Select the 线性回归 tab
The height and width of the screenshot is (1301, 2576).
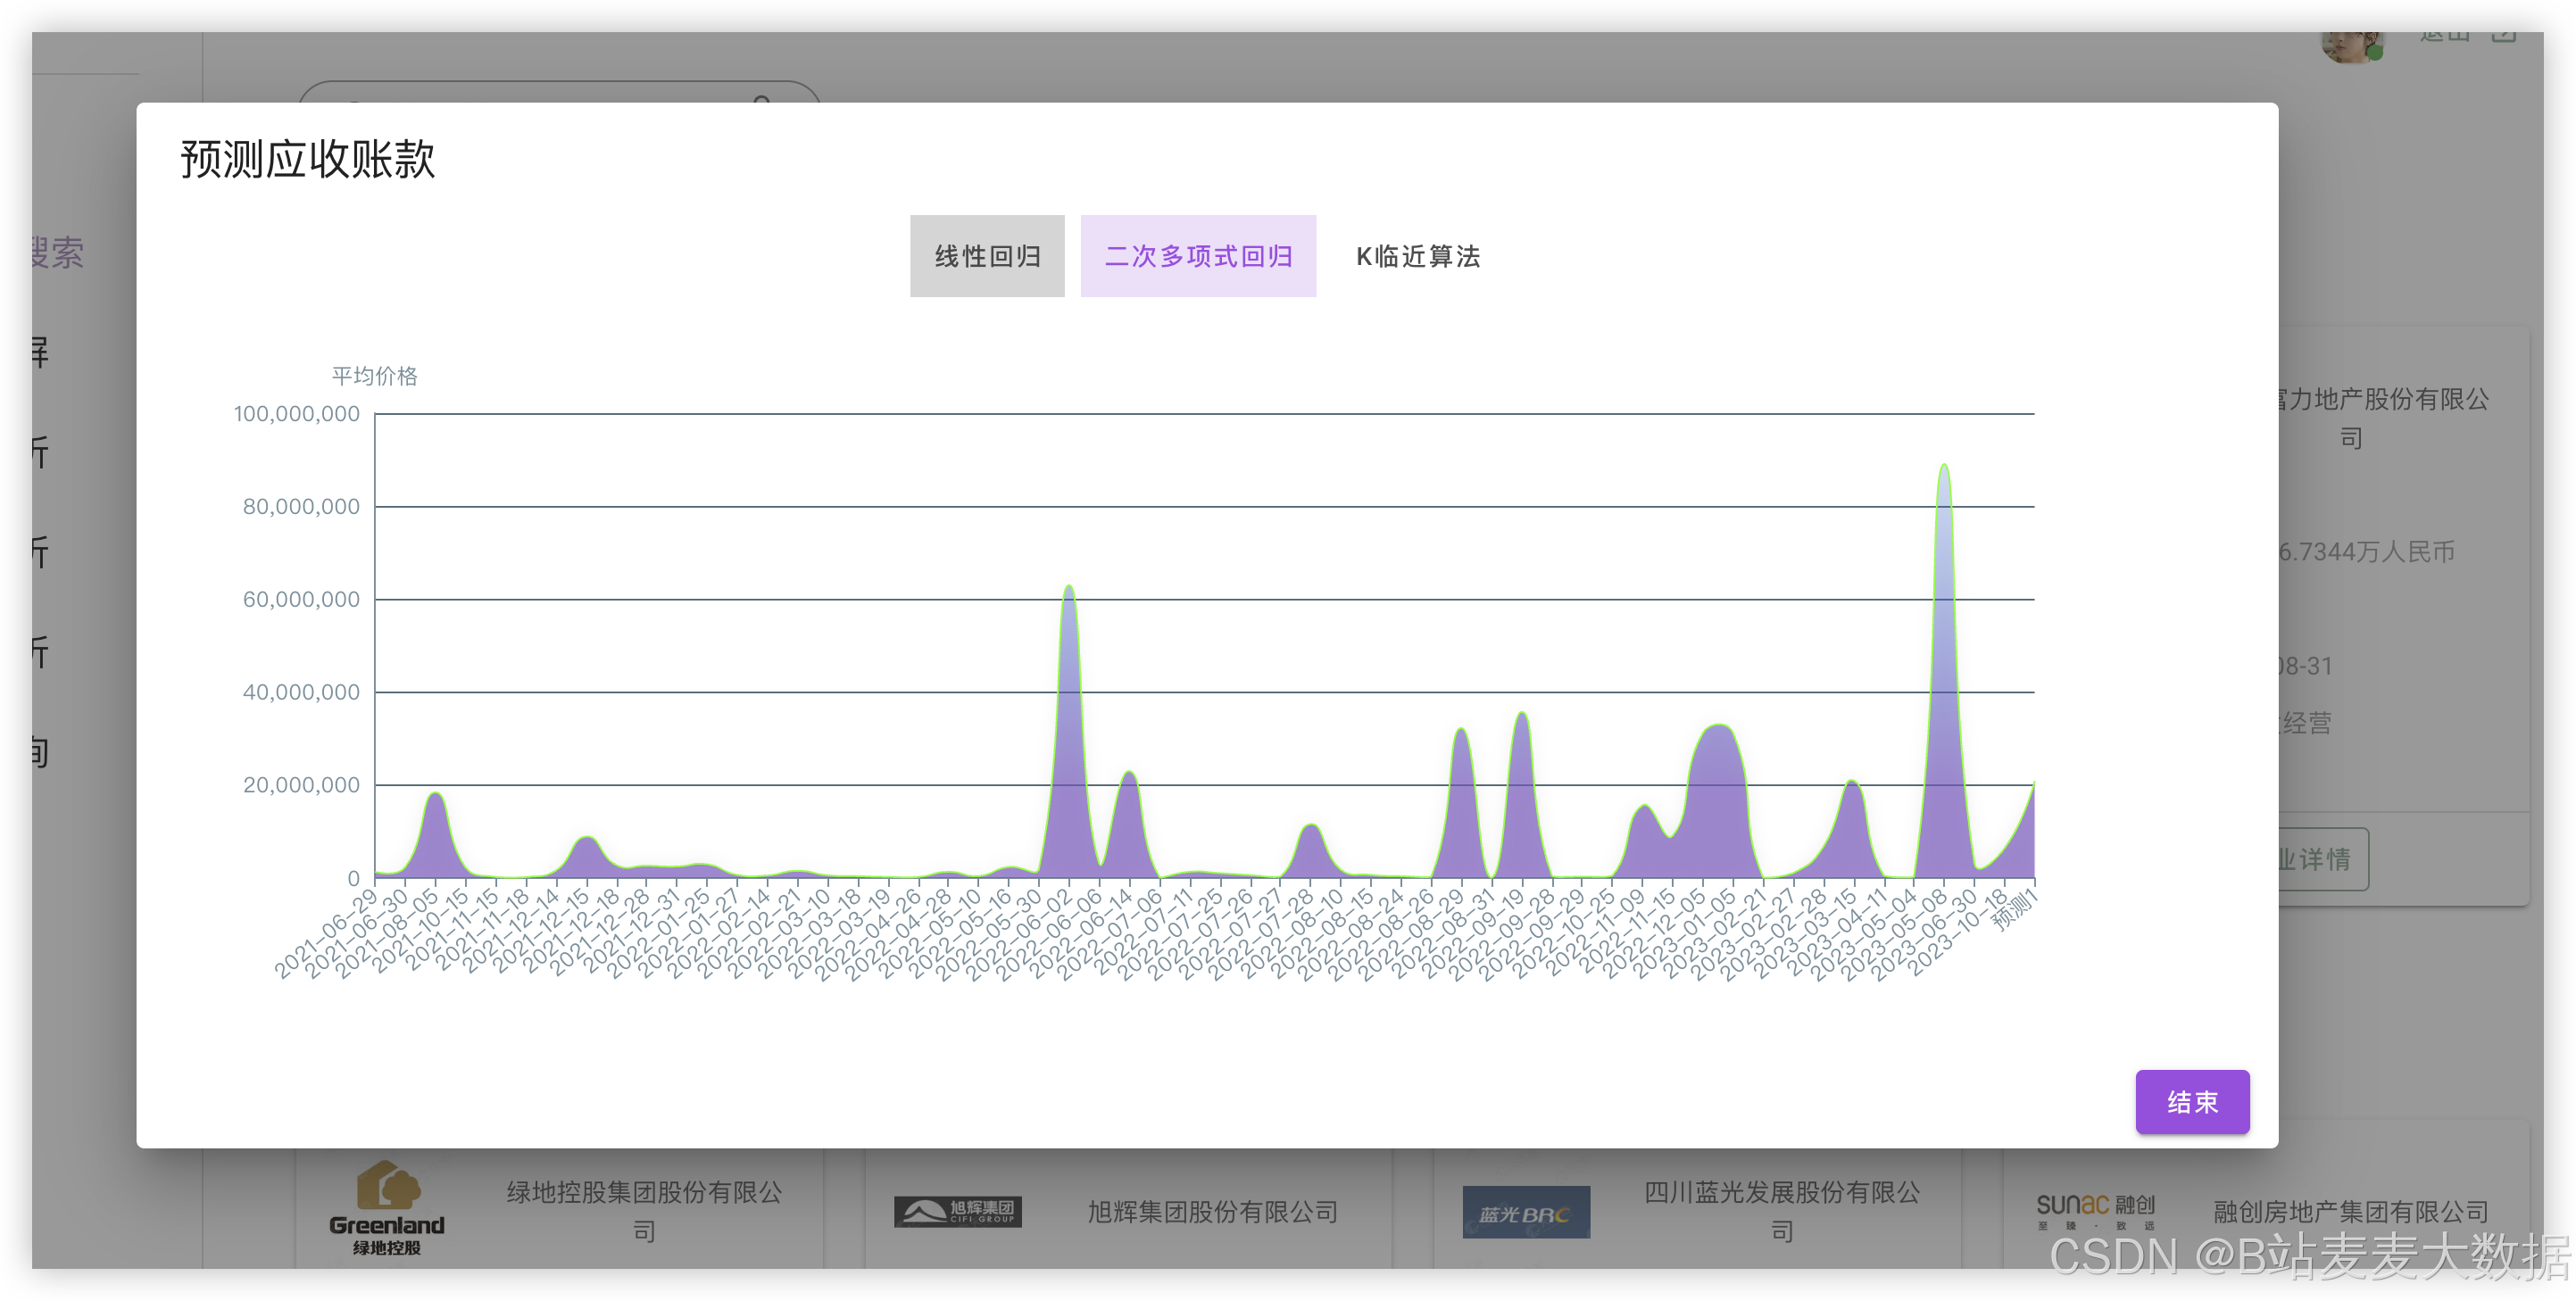click(x=987, y=256)
